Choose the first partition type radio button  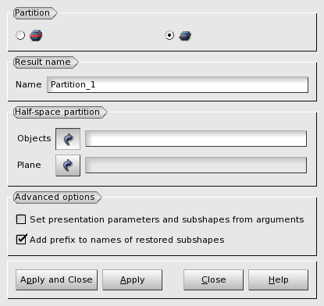20,35
